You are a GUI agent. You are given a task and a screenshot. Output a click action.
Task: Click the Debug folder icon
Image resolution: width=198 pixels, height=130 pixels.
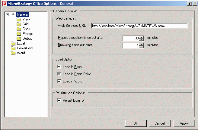19,39
